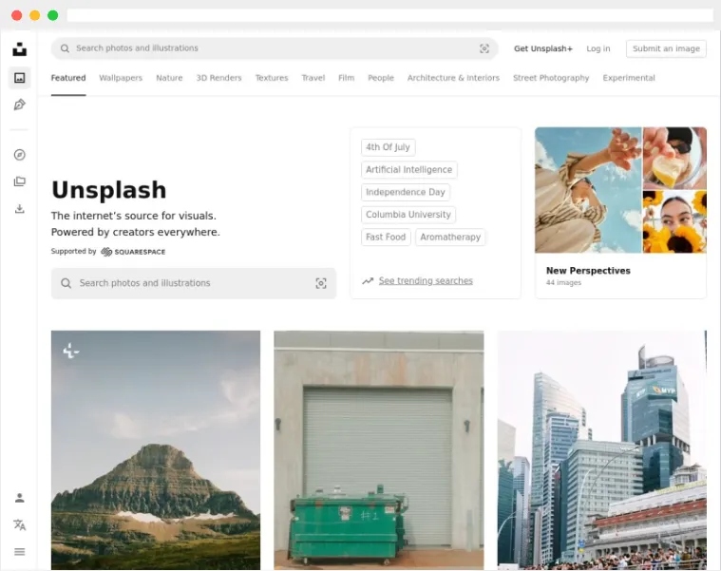Open the New Perspectives collection title
Image resolution: width=721 pixels, height=571 pixels.
(x=588, y=271)
